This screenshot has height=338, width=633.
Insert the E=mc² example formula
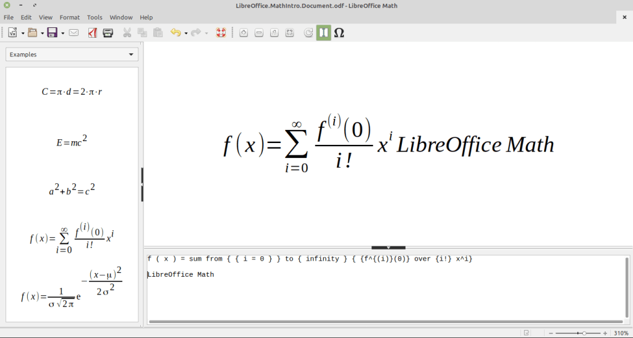click(72, 141)
